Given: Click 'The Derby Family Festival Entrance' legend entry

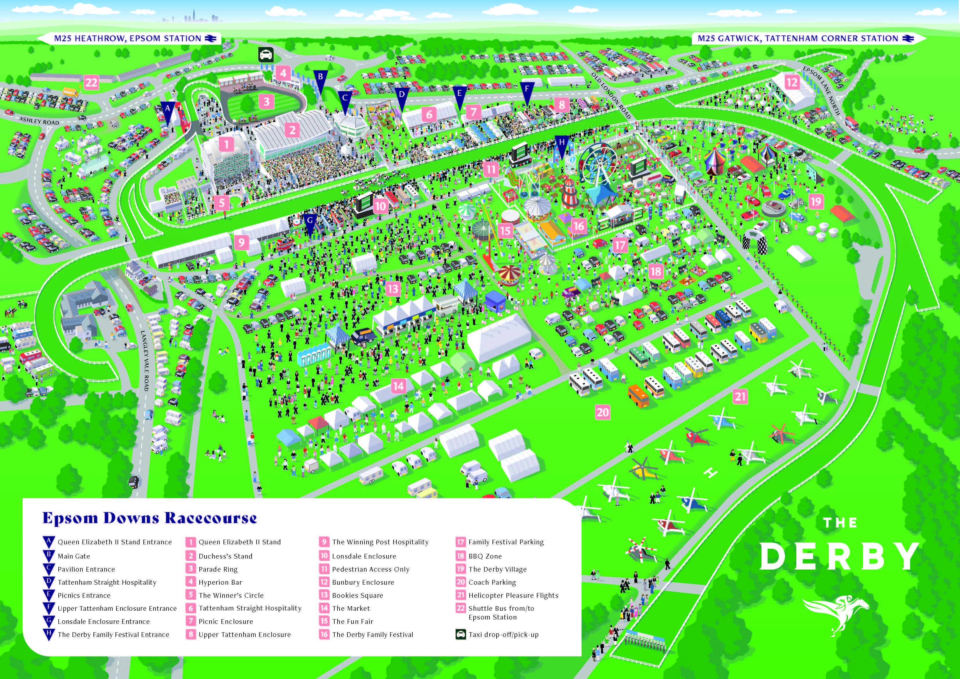Looking at the screenshot, I should (x=113, y=634).
